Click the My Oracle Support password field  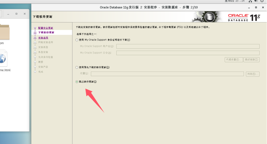tap(188, 53)
